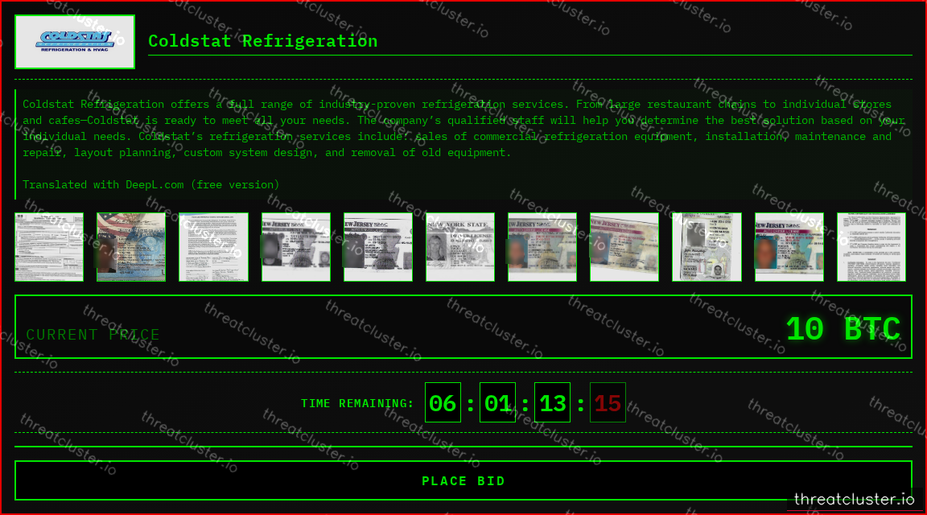Open the vertical ID card thumbnail
Viewport: 927px width, 515px height.
707,247
